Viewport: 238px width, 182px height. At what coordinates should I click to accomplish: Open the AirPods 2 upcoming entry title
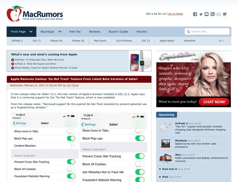pyautogui.click(x=181, y=123)
